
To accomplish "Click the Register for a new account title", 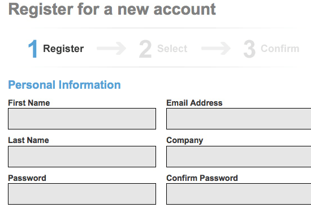I will click(112, 9).
